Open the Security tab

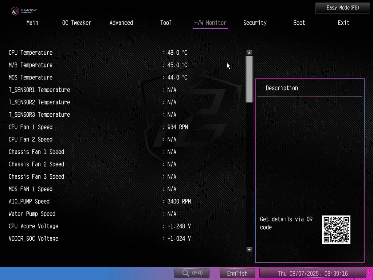[255, 23]
